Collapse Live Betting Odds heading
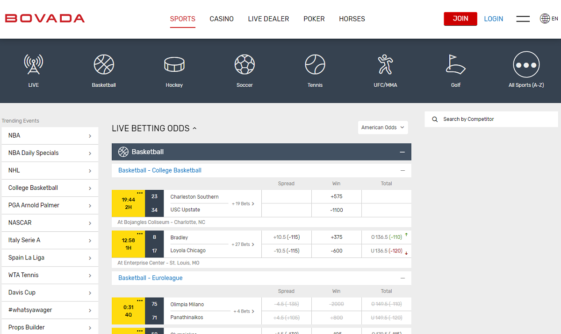Image resolution: width=561 pixels, height=334 pixels. 194,128
